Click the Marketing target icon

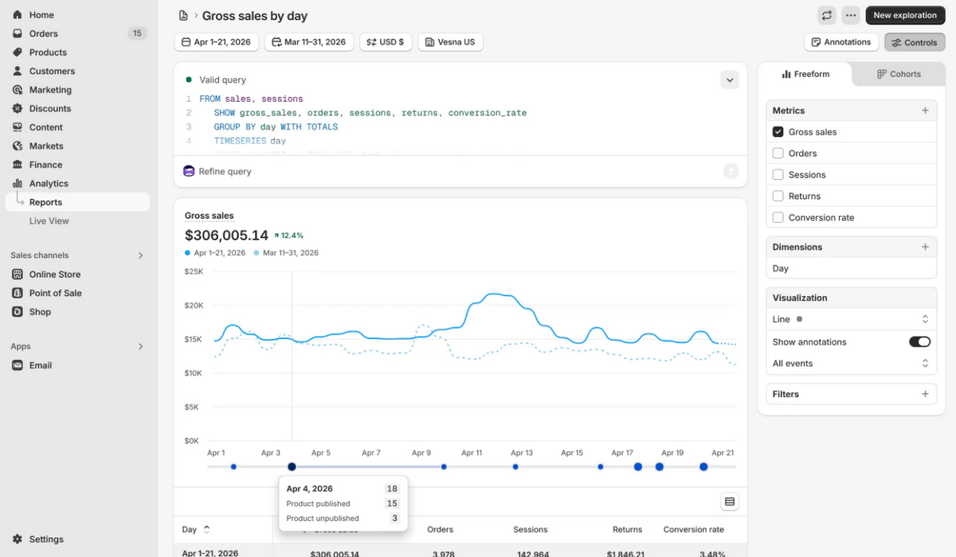pyautogui.click(x=18, y=90)
